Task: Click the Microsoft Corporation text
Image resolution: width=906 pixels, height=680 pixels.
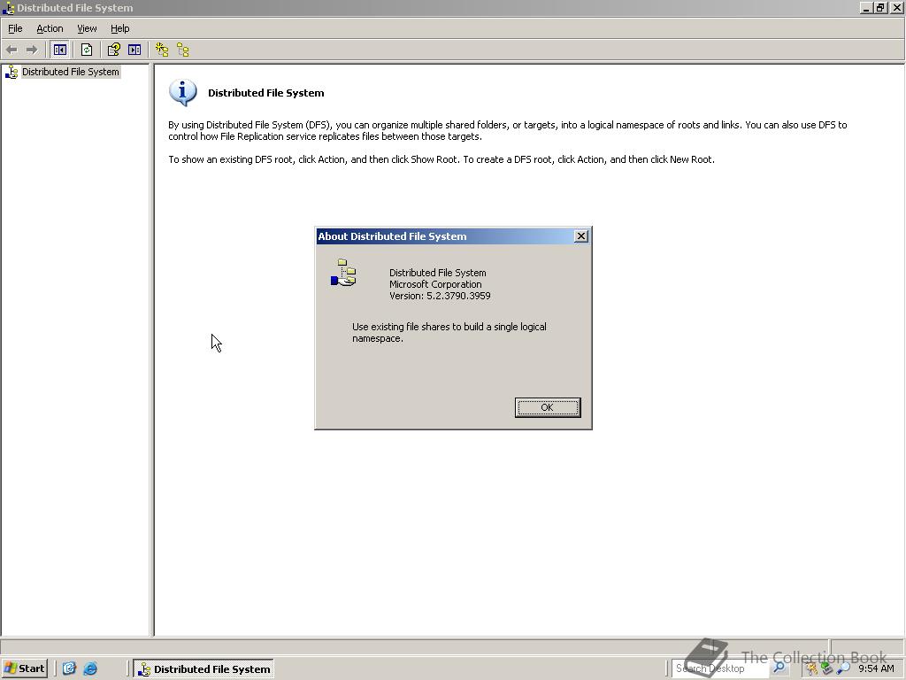Action: coord(435,284)
